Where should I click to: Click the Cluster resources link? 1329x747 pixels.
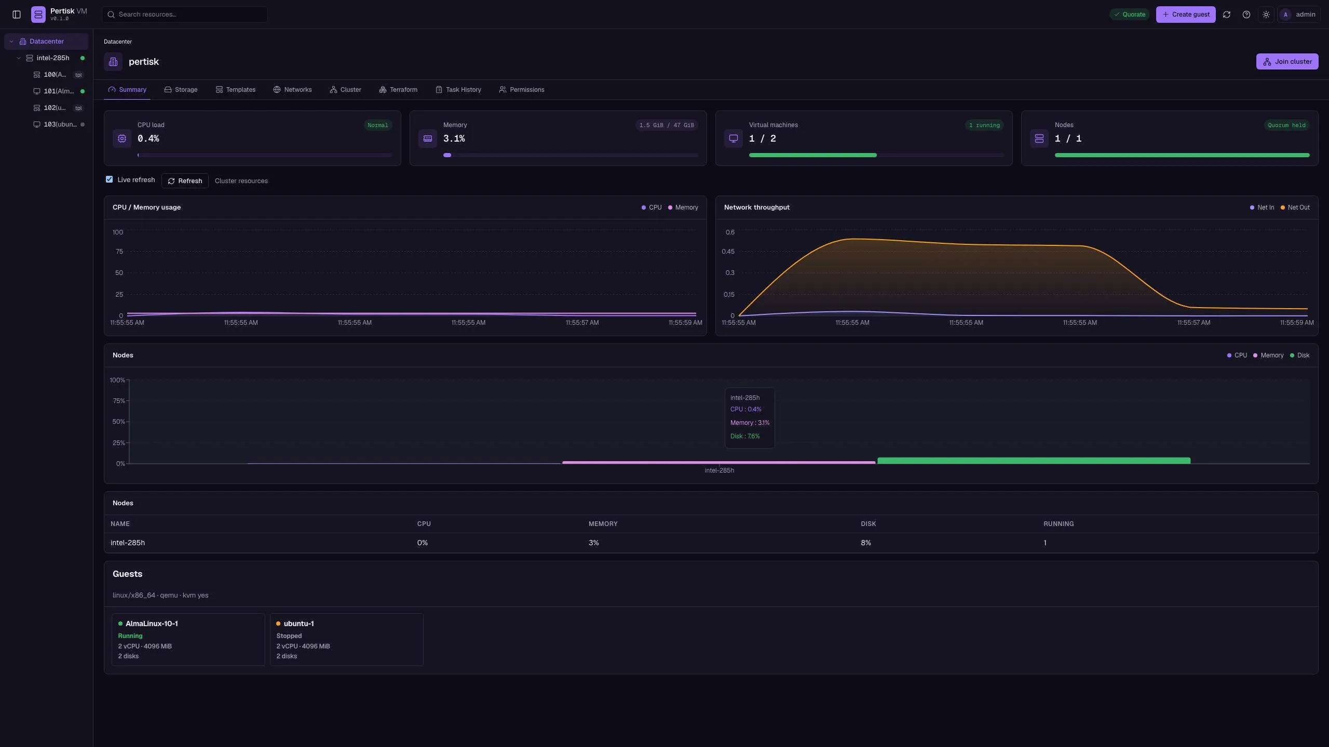pos(241,181)
